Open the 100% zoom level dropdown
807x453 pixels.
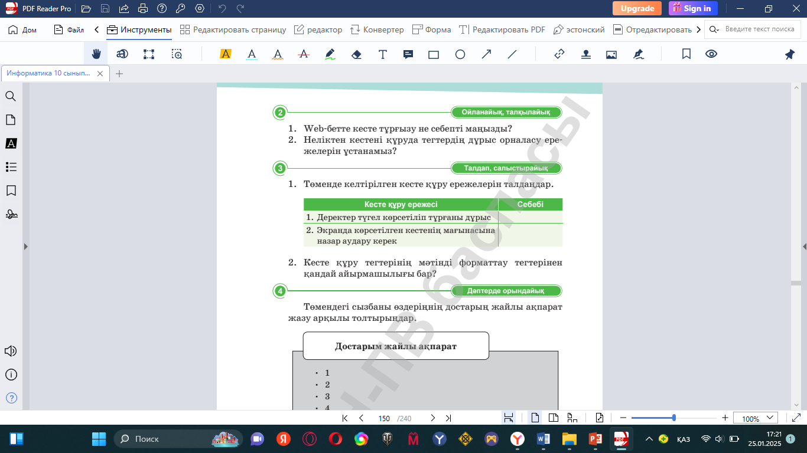(756, 418)
